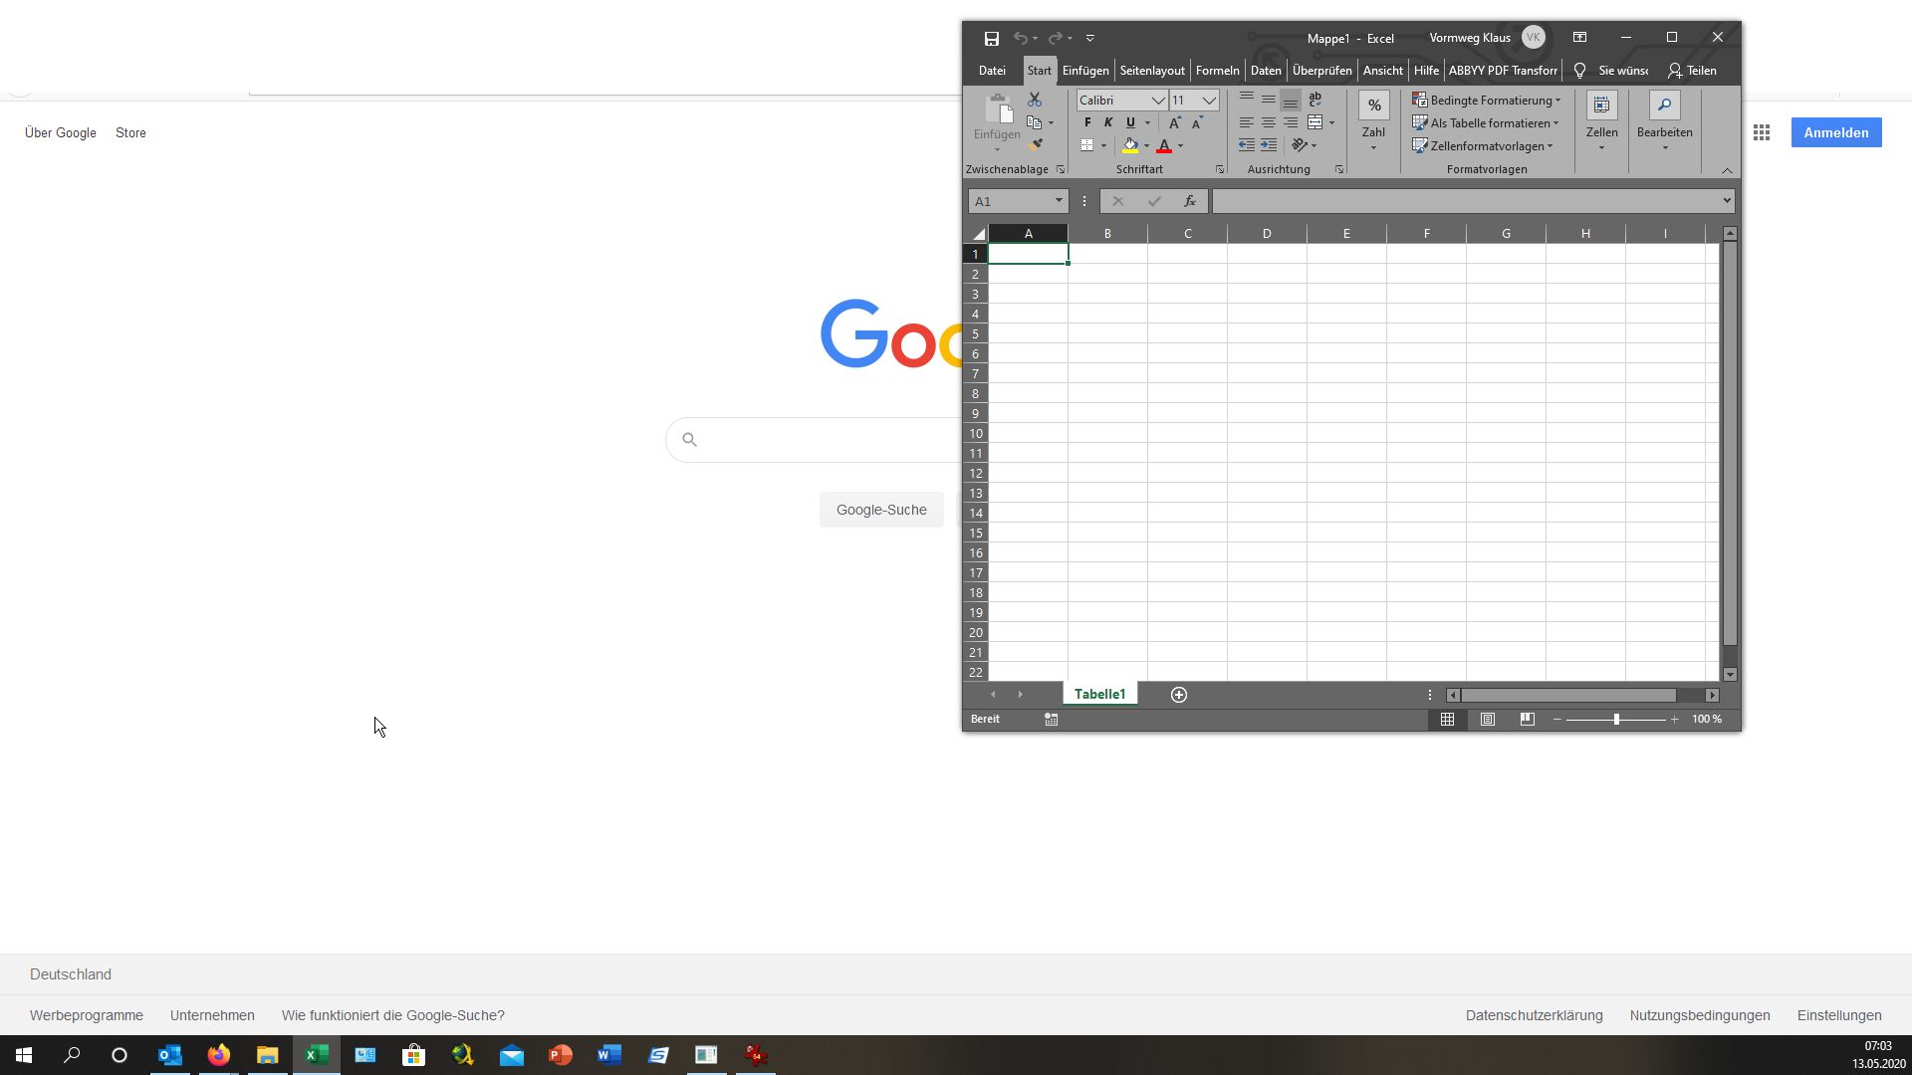This screenshot has width=1912, height=1075.
Task: Click the yellow fill color bucket
Action: [1130, 145]
